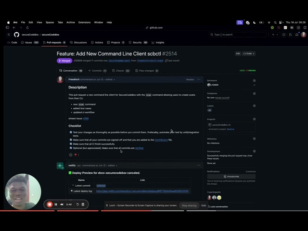Click the Edit title button
The image size is (308, 231).
[x=238, y=53]
